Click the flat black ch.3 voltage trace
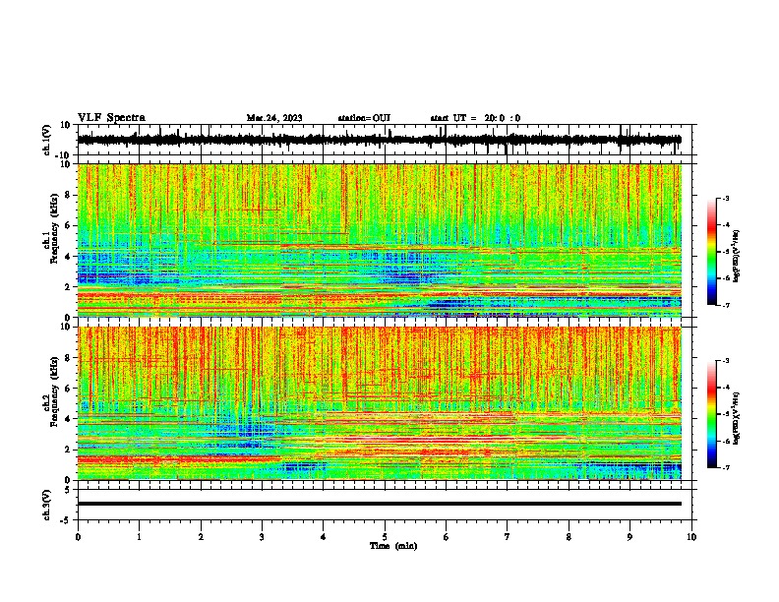Screen dimensions: 779x602 pyautogui.click(x=379, y=504)
